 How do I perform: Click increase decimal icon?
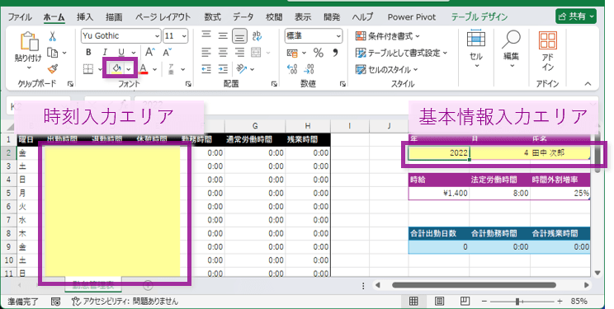click(292, 69)
